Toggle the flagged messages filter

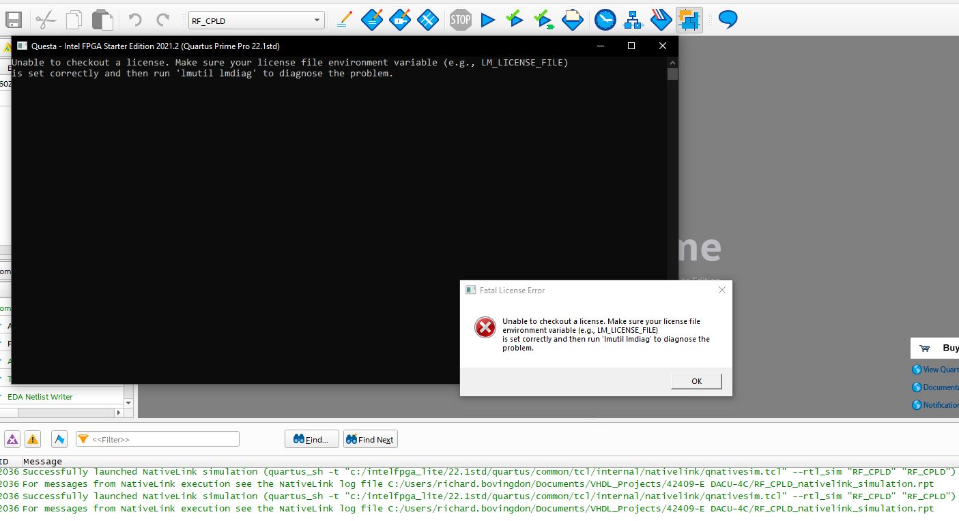point(59,439)
